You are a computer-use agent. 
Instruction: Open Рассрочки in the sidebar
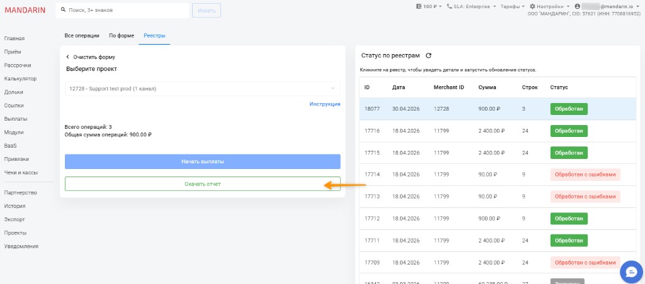[18, 65]
